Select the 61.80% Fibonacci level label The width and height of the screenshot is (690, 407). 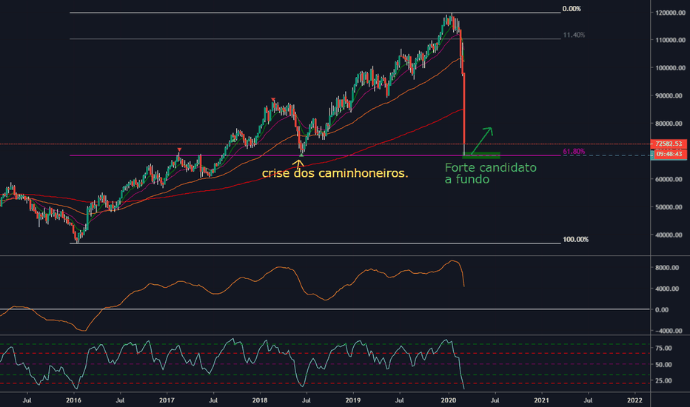point(574,152)
